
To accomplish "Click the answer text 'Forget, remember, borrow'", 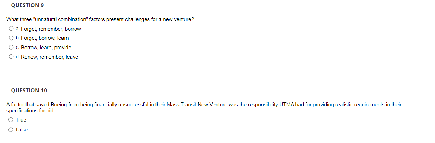I will coord(51,29).
